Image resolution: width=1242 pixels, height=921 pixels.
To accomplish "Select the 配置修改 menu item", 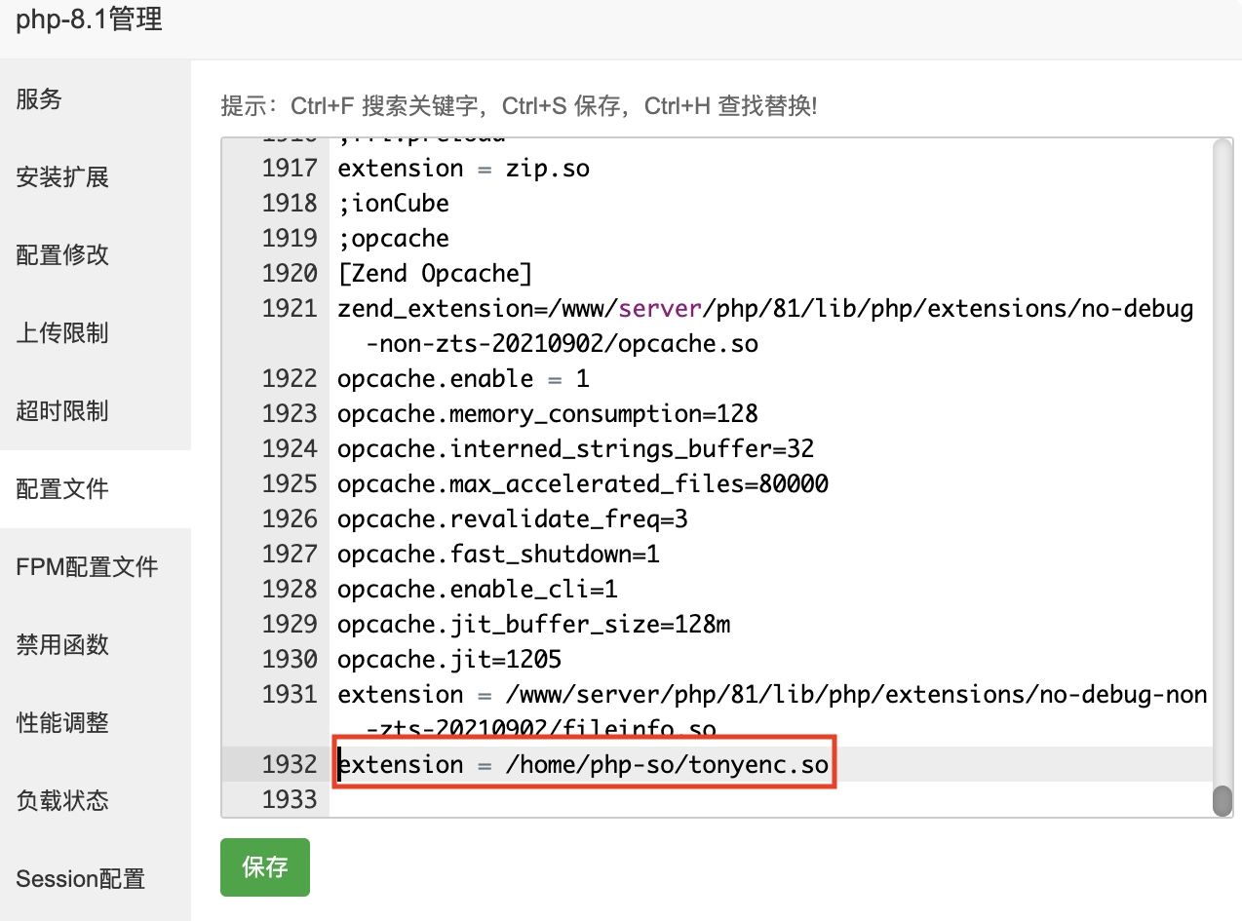I will (62, 255).
